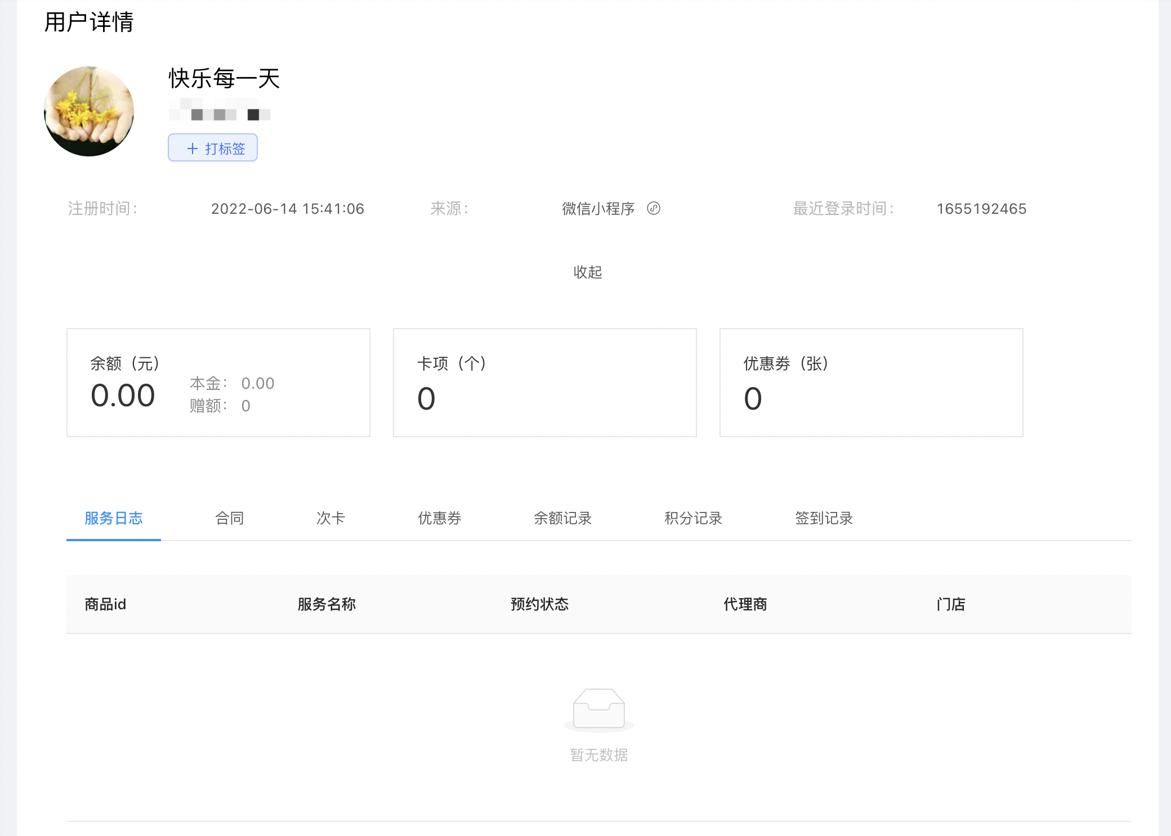1171x836 pixels.
Task: Click the username 快乐每一天
Action: tap(224, 78)
